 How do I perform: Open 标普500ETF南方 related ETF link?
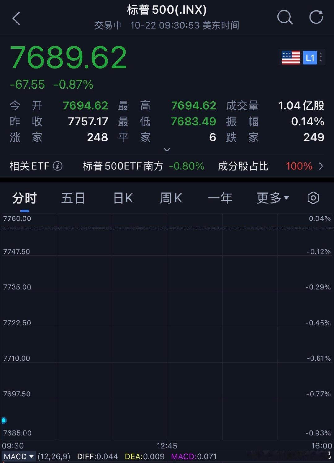123,166
